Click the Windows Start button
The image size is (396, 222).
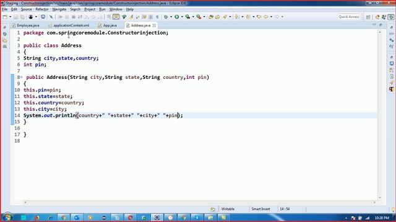(x=7, y=218)
